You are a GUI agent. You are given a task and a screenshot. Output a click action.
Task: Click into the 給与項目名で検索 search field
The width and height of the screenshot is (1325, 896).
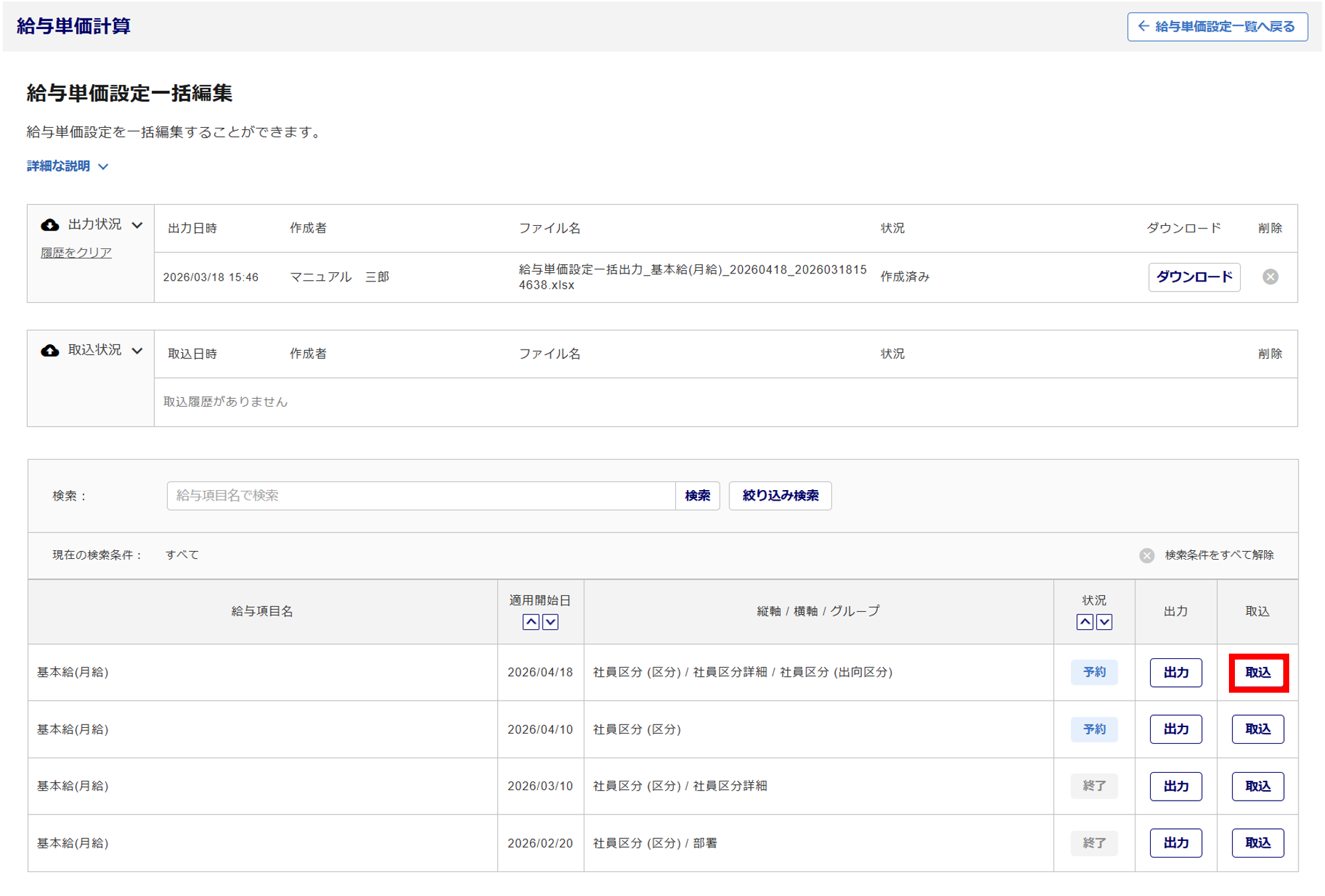pyautogui.click(x=421, y=495)
